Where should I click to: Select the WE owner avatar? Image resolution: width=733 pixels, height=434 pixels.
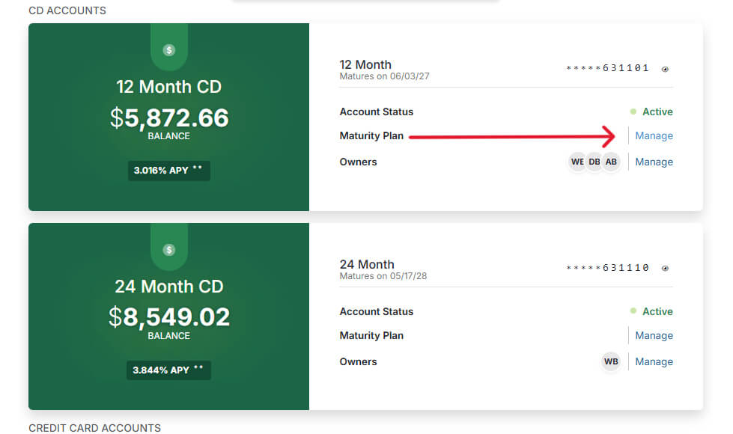[577, 162]
